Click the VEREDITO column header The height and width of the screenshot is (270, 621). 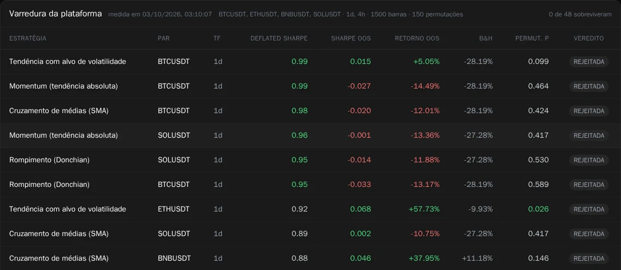pyautogui.click(x=589, y=38)
